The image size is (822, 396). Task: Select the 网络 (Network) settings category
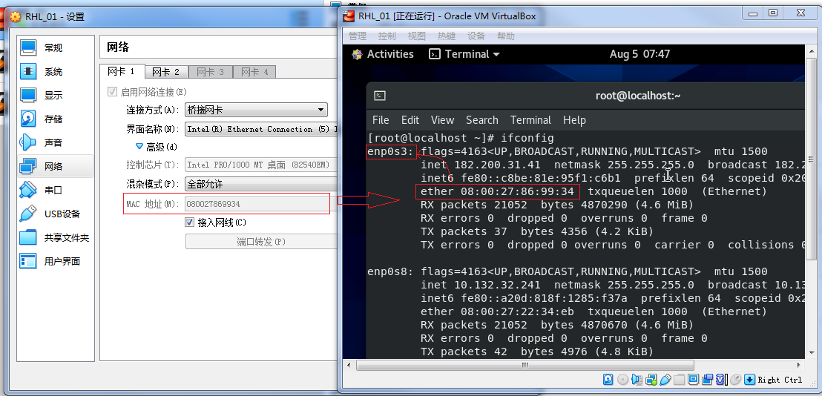[54, 166]
